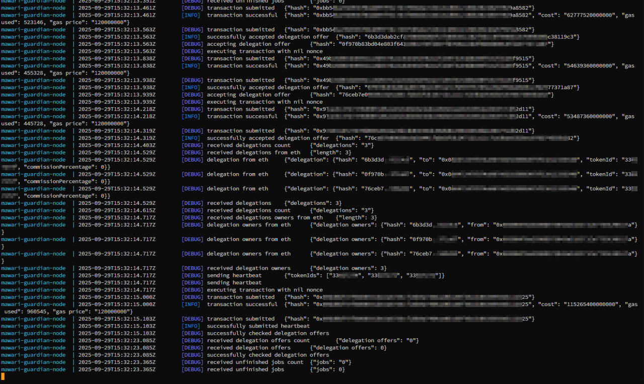The height and width of the screenshot is (384, 644).
Task: Click the "tokenIds" key in heartbeat line
Action: 305,276
